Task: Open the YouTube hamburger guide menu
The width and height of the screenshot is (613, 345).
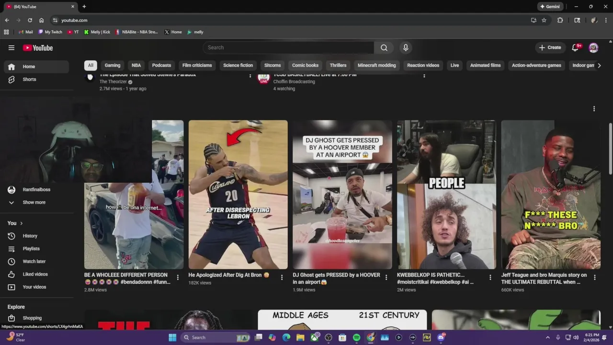Action: (x=11, y=47)
